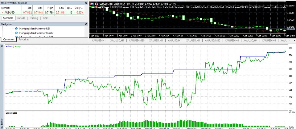Switch to the Favorites tab in Navigator
Viewport: 296px width, 129px height.
pyautogui.click(x=24, y=40)
